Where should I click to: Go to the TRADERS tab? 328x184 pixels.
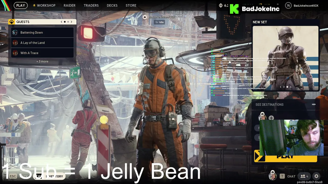pyautogui.click(x=91, y=5)
